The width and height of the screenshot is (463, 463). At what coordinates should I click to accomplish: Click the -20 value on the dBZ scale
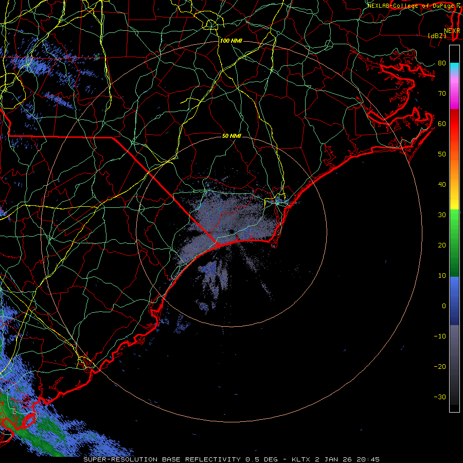click(440, 366)
